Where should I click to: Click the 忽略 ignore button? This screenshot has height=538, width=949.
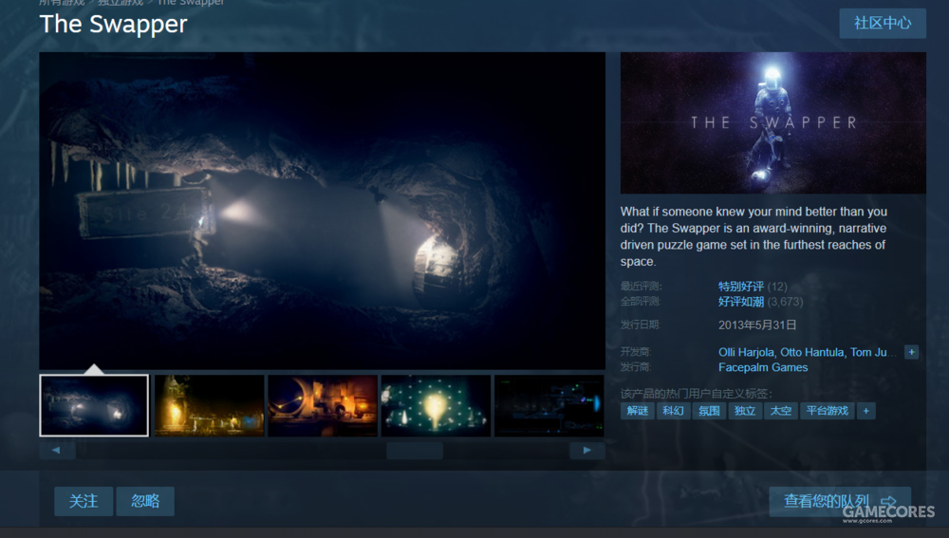[145, 501]
